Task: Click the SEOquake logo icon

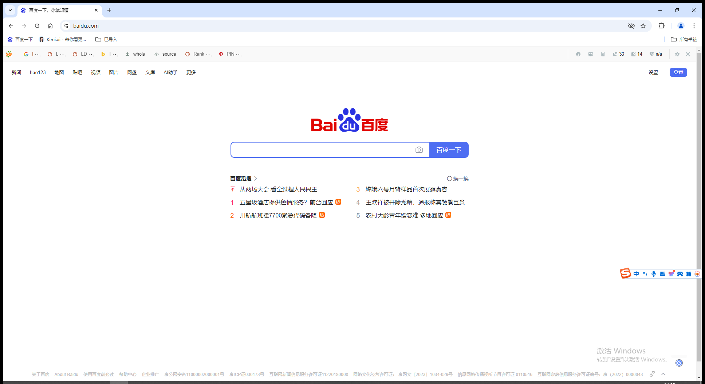Action: pos(9,54)
